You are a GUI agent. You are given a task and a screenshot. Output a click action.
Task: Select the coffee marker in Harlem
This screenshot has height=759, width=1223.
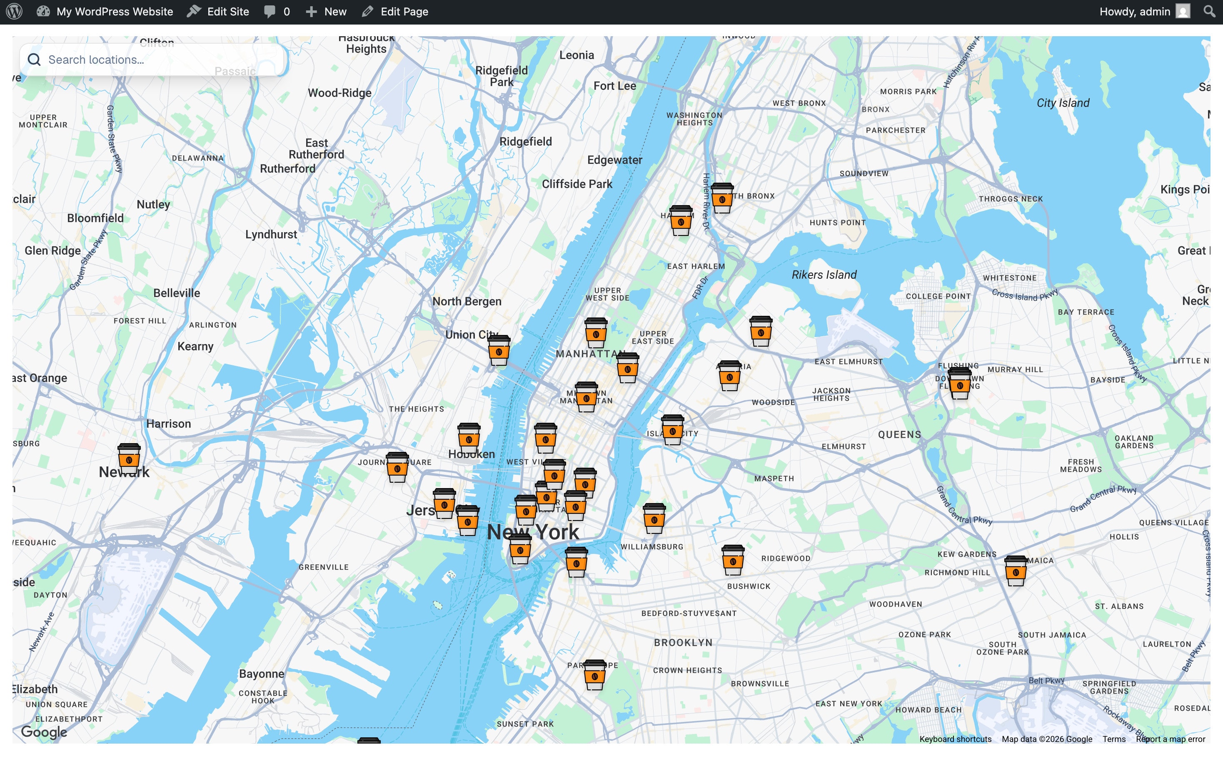681,221
